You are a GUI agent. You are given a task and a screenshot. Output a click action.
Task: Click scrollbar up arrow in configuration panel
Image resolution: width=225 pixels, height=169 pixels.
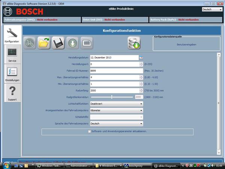pyautogui.click(x=219, y=55)
